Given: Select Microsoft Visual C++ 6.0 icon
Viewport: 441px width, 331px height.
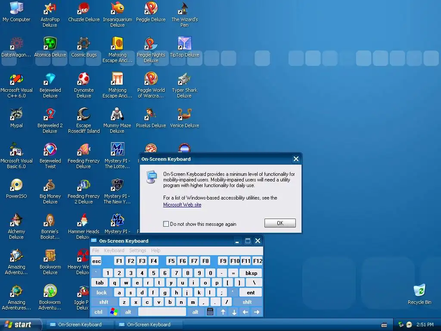Looking at the screenshot, I should (16, 85).
